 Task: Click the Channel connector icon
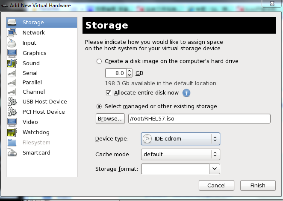[12, 92]
